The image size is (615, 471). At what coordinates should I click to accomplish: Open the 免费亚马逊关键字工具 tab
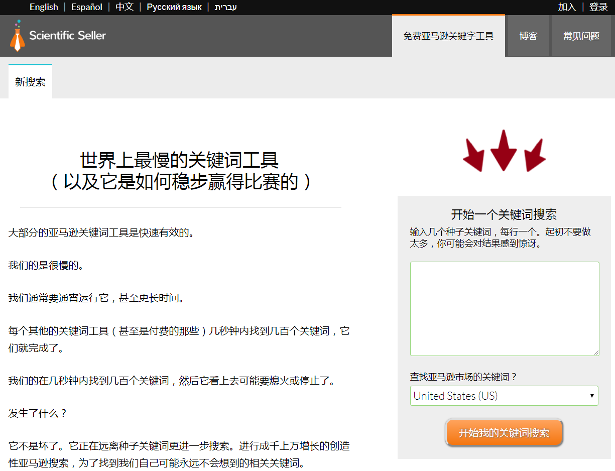click(448, 36)
